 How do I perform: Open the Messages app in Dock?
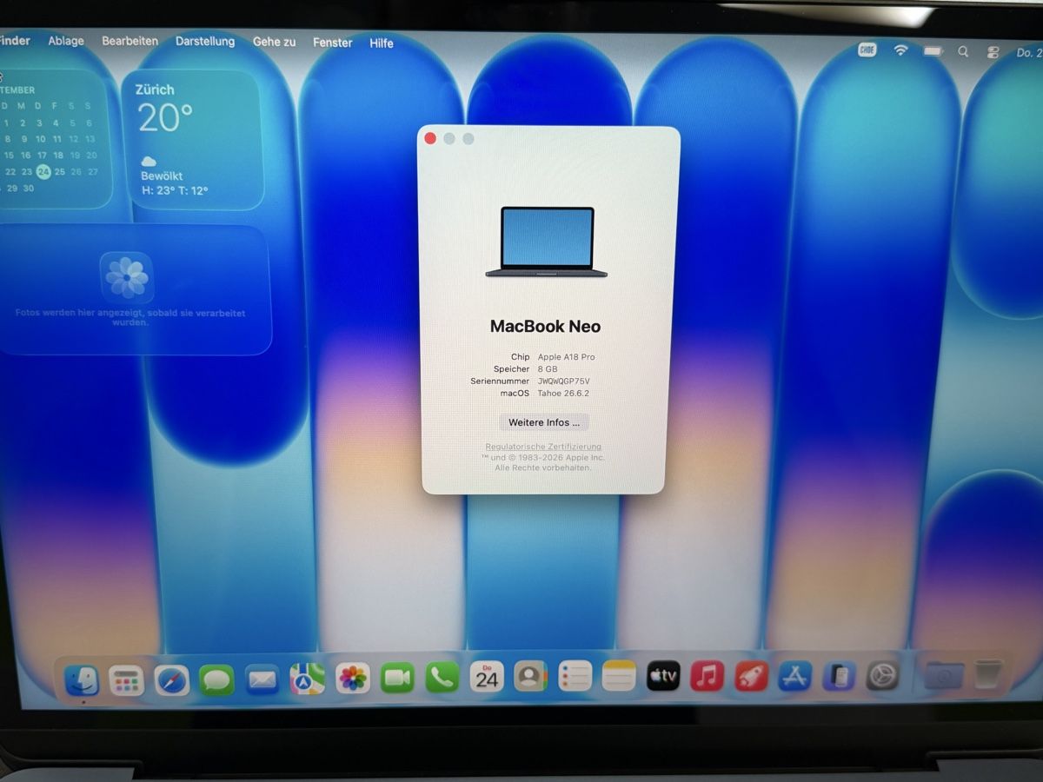[216, 679]
